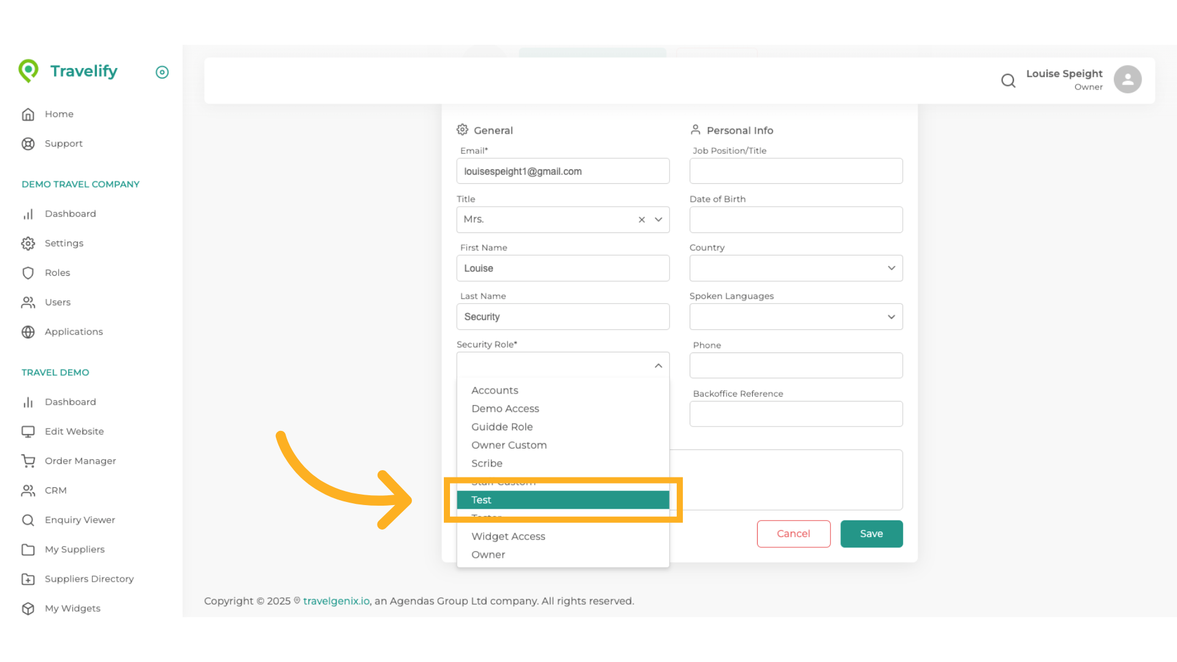Click the Job Position/Title field
The height and width of the screenshot is (662, 1177).
[796, 171]
